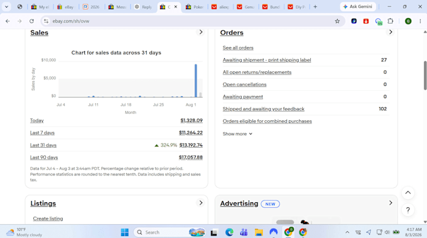This screenshot has width=427, height=238.
Task: Open All open returns/replacements
Action: (257, 72)
